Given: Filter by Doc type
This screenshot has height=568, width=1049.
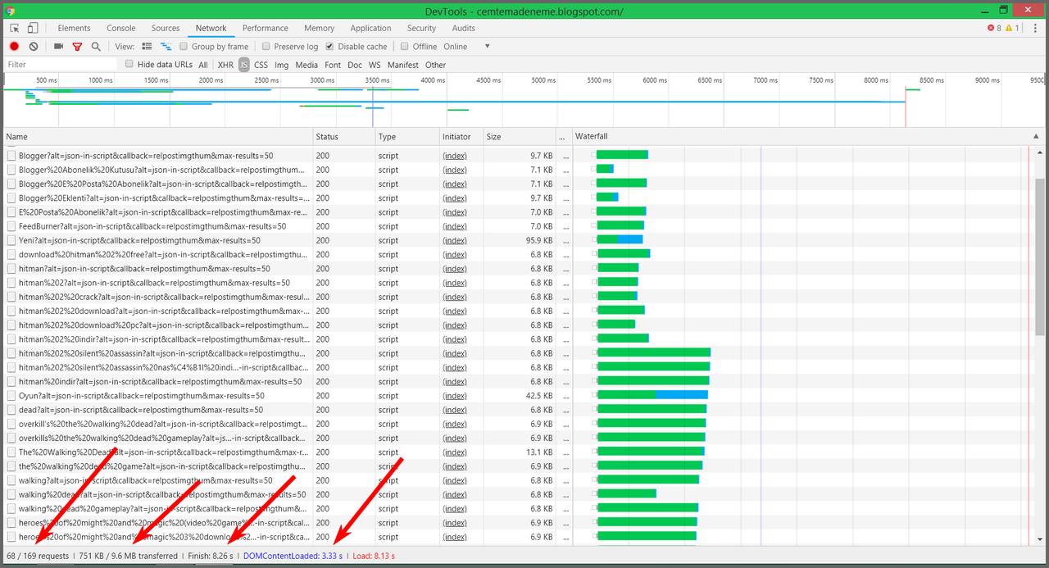Looking at the screenshot, I should click(x=355, y=65).
